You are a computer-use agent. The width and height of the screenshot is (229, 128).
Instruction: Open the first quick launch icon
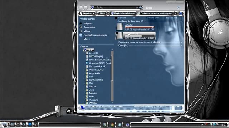point(12,124)
